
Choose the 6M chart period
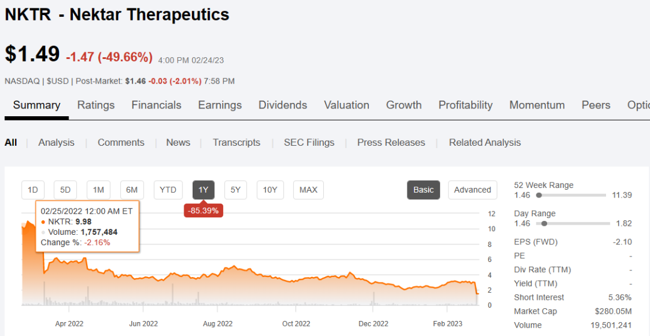click(132, 190)
